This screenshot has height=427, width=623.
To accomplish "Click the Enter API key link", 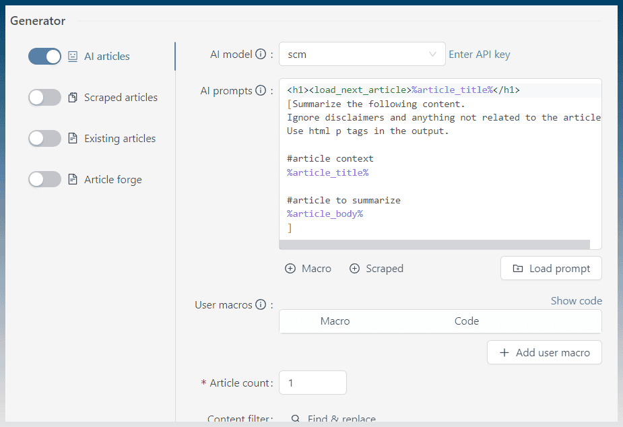I will tap(479, 55).
